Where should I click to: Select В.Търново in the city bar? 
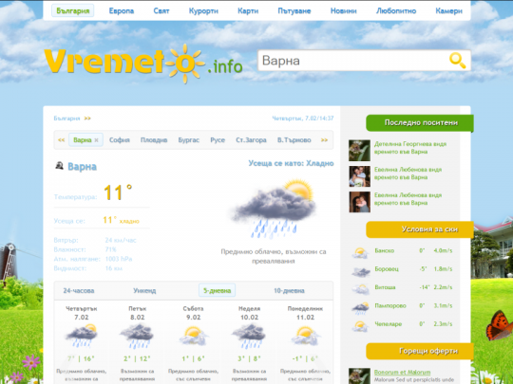[294, 140]
